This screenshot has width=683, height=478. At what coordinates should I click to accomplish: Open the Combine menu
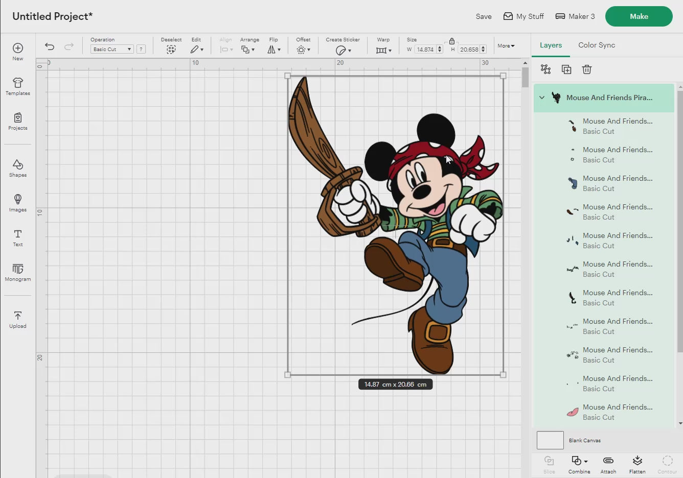pos(579,465)
